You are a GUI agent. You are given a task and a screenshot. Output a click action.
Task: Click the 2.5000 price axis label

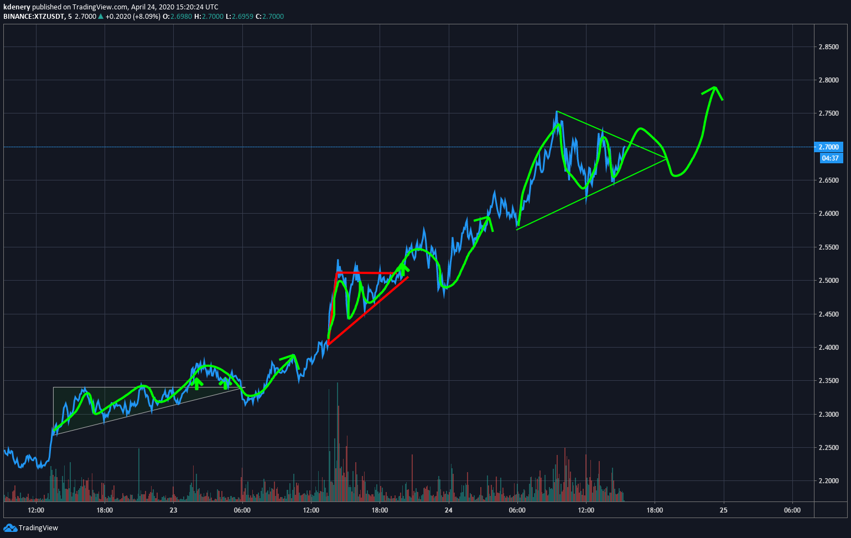(x=828, y=281)
